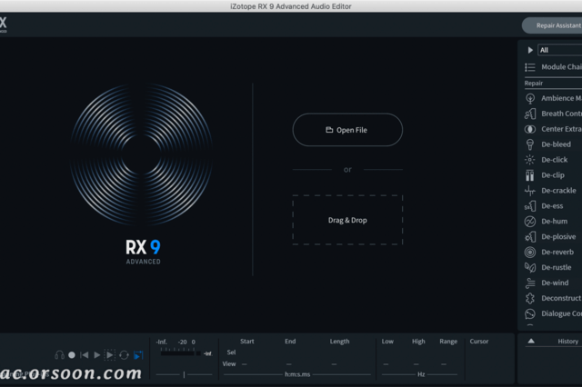Click the History panel title
The image size is (582, 387).
[x=567, y=342]
